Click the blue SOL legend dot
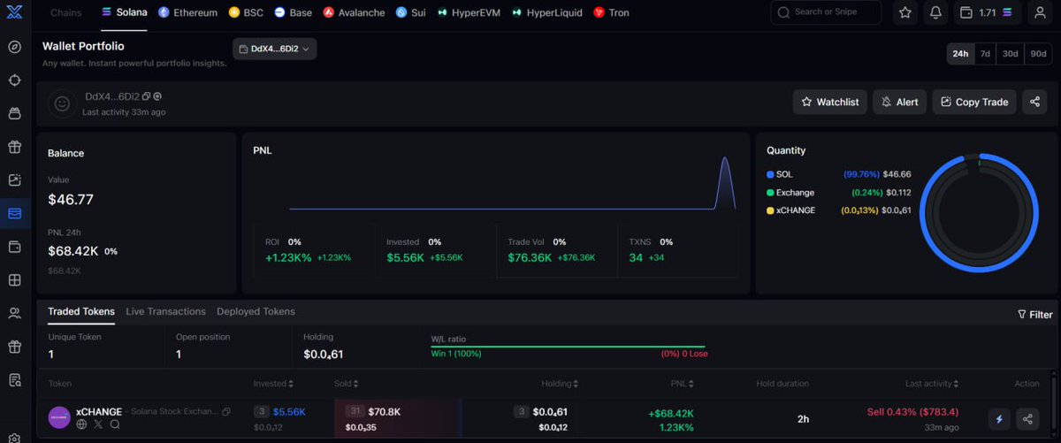 pos(770,174)
